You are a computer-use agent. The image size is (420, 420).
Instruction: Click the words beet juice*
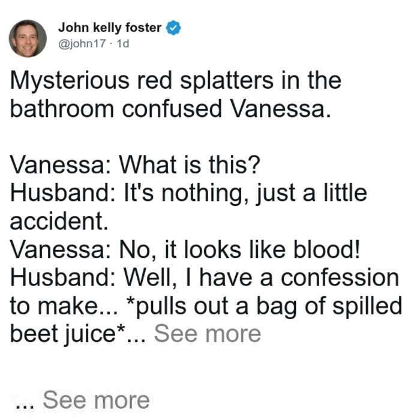[x=67, y=335]
